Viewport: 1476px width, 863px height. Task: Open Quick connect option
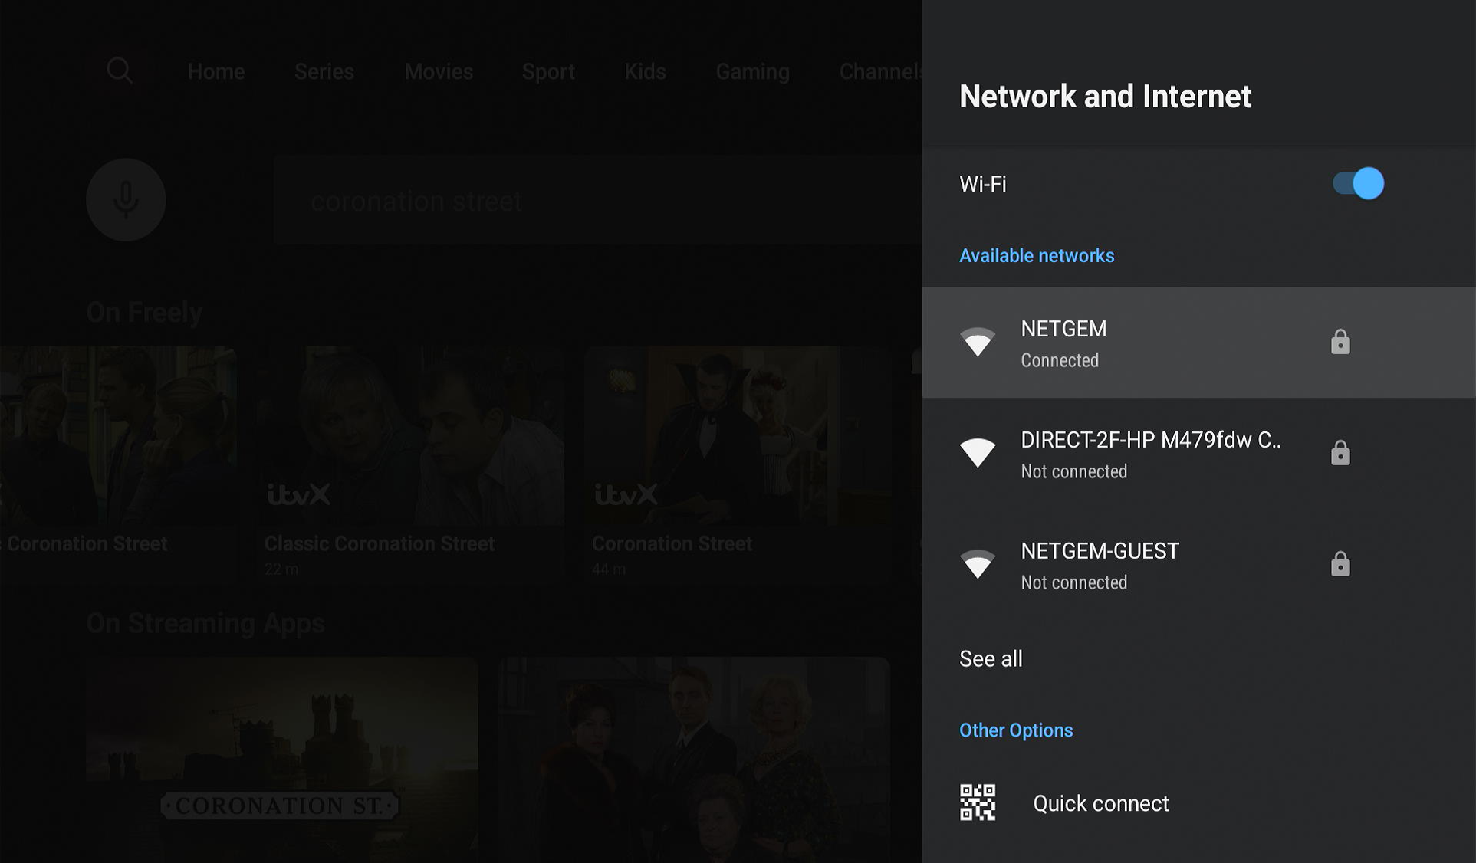click(1198, 803)
